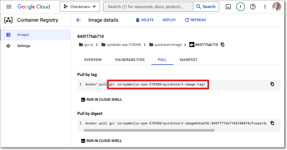The width and height of the screenshot is (287, 150).
Task: Run pull by digest in Cloud Shell
Action: click(102, 141)
